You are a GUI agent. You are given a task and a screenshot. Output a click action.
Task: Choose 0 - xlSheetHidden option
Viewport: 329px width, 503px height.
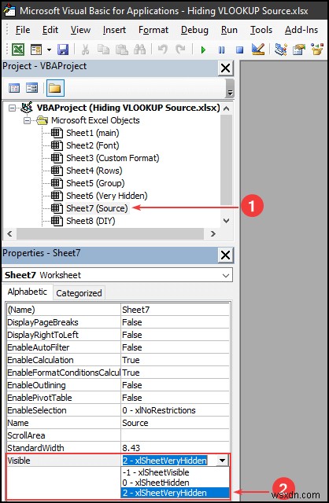tap(175, 483)
